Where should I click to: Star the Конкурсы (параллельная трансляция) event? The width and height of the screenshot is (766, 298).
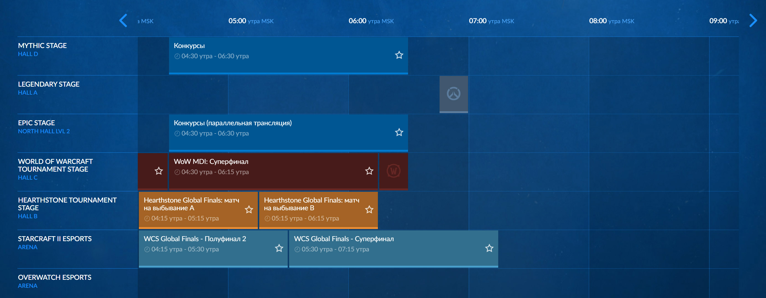(399, 132)
